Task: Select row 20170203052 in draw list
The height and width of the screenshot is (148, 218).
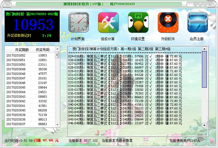Action: 30,55
